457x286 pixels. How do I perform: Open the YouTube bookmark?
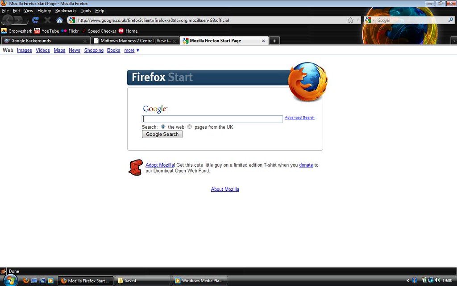tap(46, 31)
